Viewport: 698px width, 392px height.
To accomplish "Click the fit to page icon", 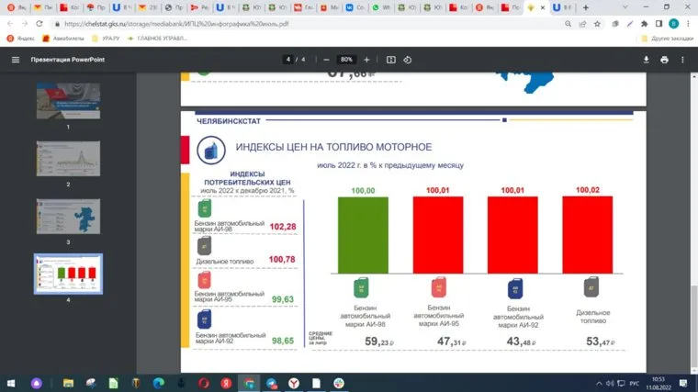I will 391,60.
